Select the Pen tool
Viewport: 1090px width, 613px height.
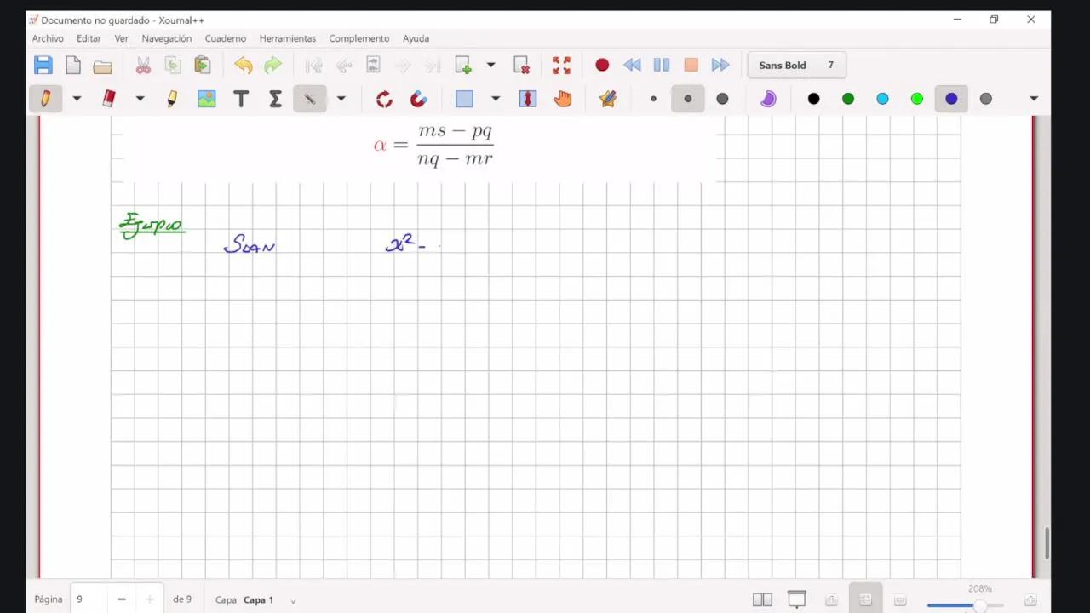point(45,99)
